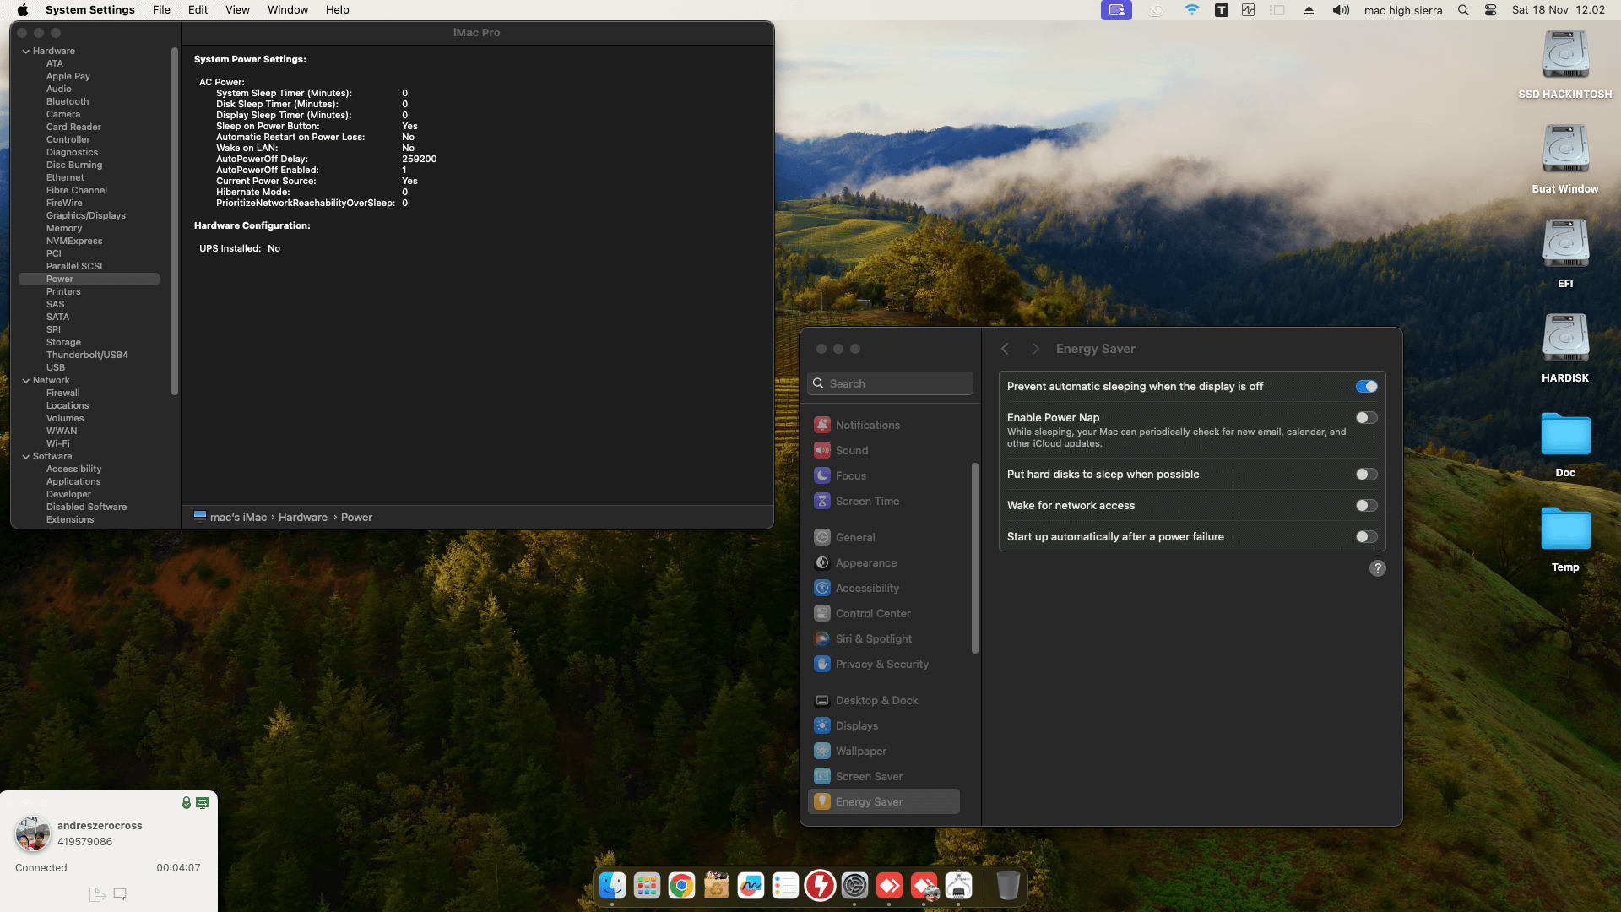Select the Accessibility icon in System Settings
This screenshot has width=1621, height=912.
pyautogui.click(x=822, y=588)
